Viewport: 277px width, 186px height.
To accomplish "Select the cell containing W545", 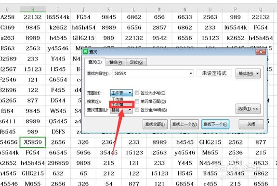I will click(58, 111).
